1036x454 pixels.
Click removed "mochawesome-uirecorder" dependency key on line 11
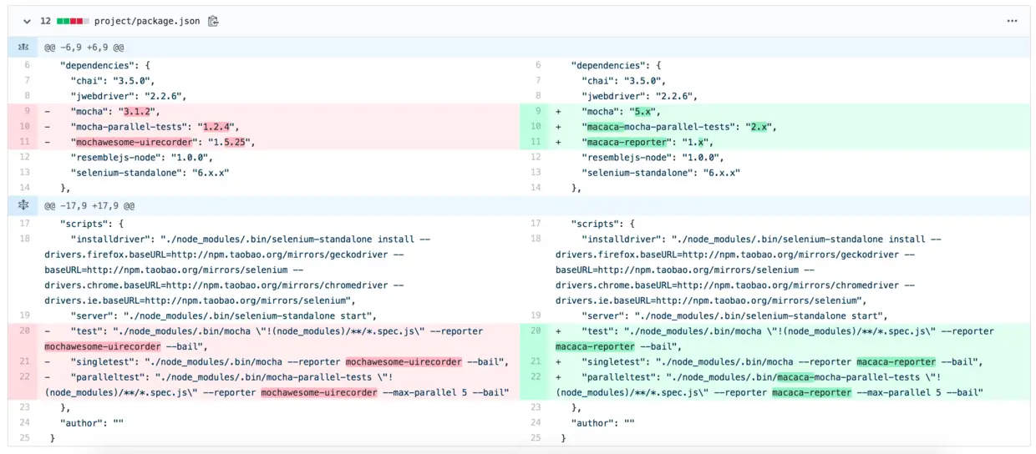[x=134, y=142]
